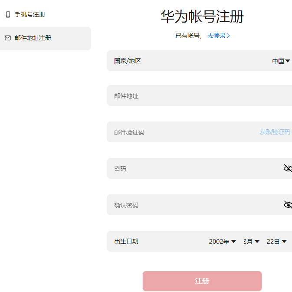Click the phone icon beside 手机号注册
Viewport: 292px width, 292px height.
(x=8, y=15)
